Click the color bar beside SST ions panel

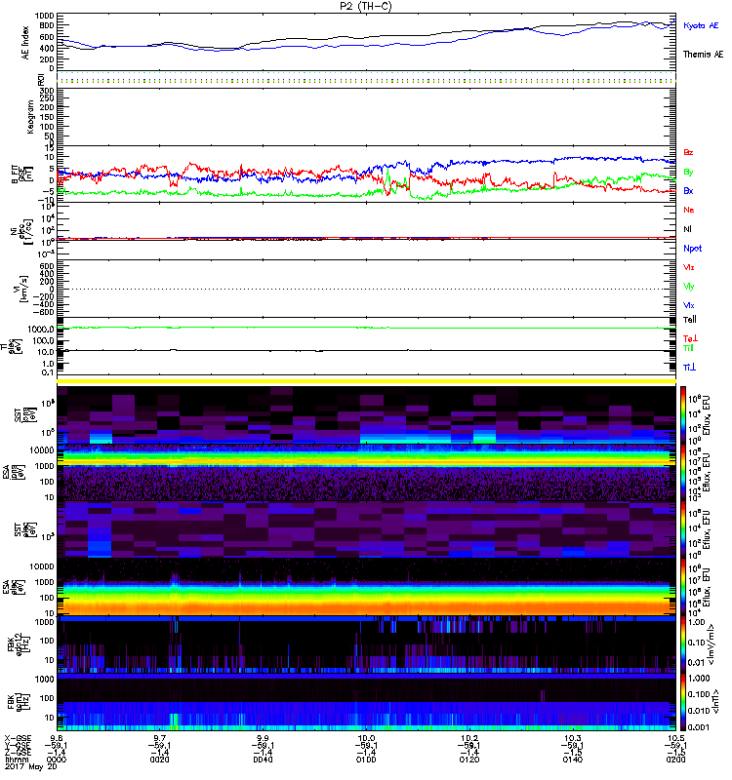pyautogui.click(x=683, y=415)
